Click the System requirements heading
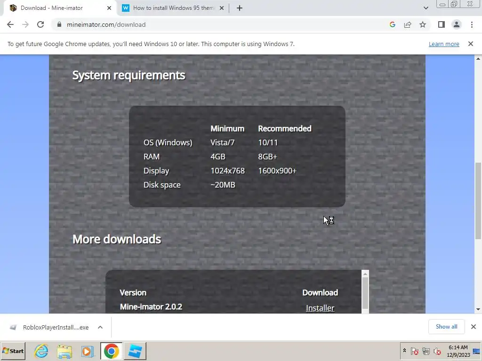 pyautogui.click(x=129, y=75)
